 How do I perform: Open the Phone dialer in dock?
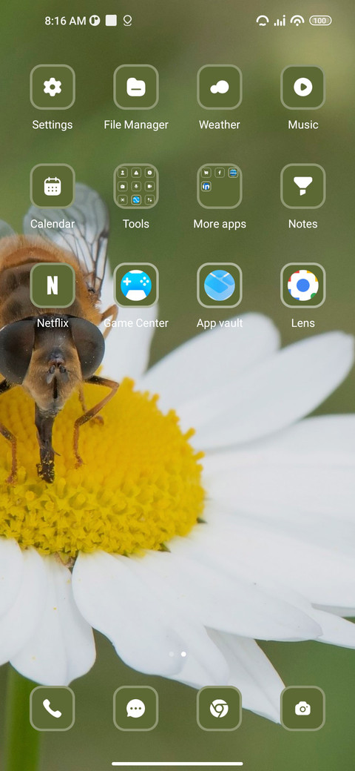pyautogui.click(x=53, y=709)
